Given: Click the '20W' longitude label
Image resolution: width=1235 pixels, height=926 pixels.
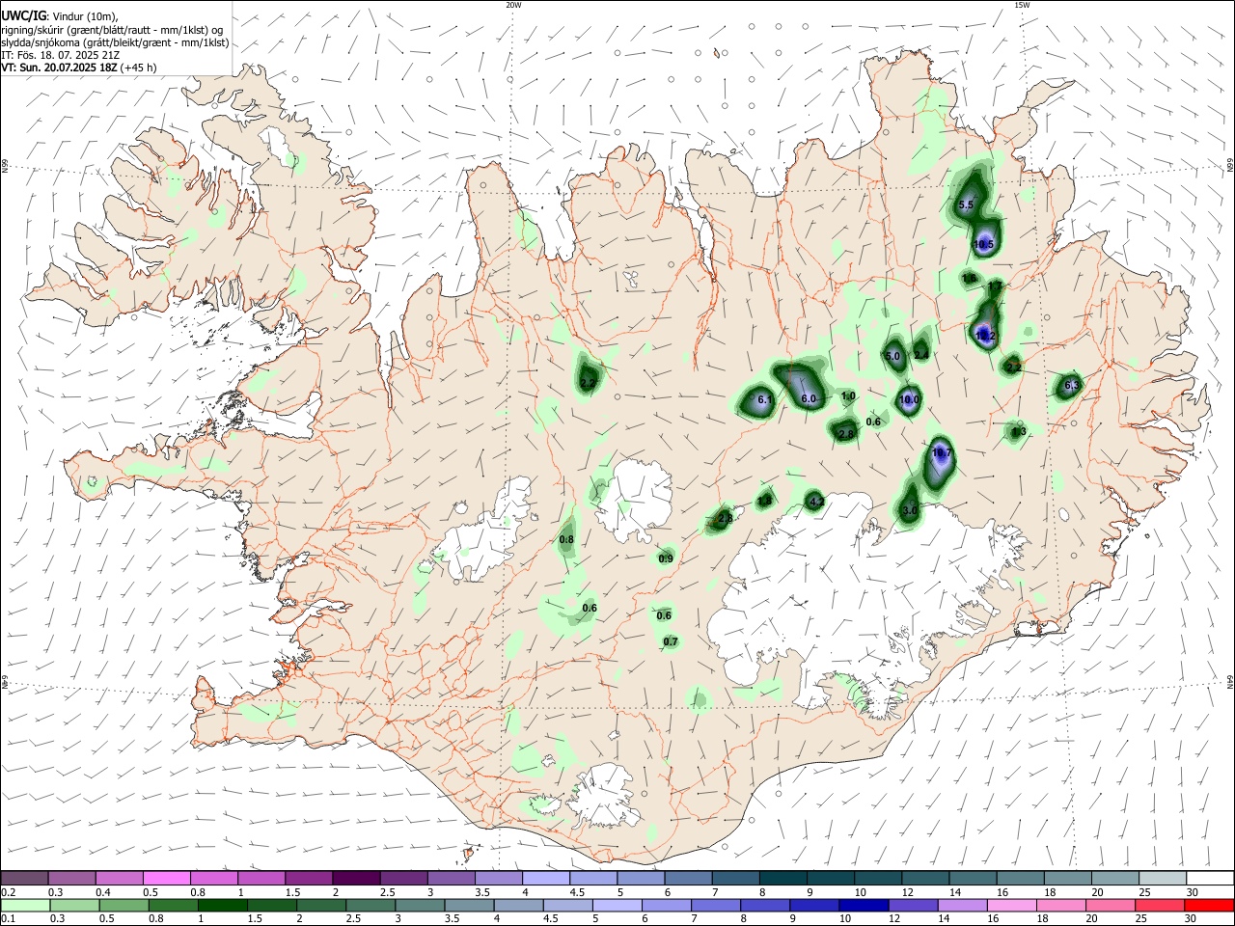Looking at the screenshot, I should (x=513, y=5).
